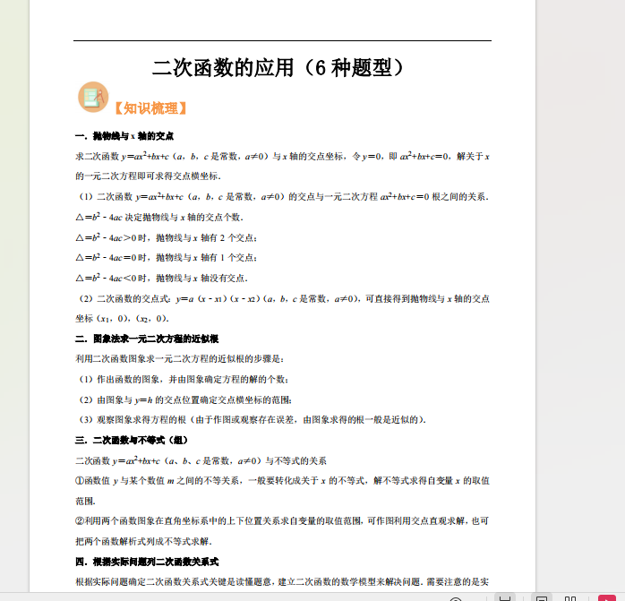Click the title 二次函数的应用（6种题型）
Image resolution: width=625 pixels, height=601 pixels.
pyautogui.click(x=279, y=67)
